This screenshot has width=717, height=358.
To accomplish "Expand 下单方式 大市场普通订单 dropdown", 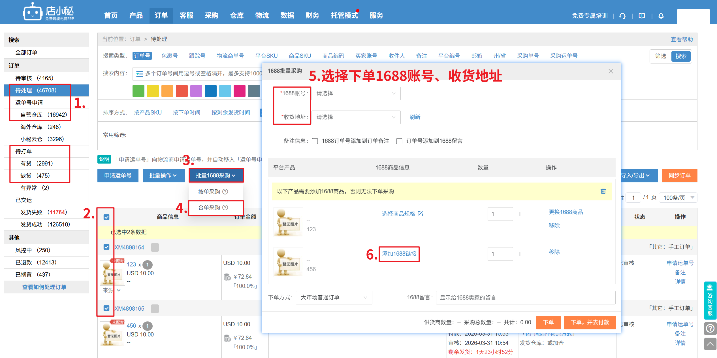I will point(334,298).
